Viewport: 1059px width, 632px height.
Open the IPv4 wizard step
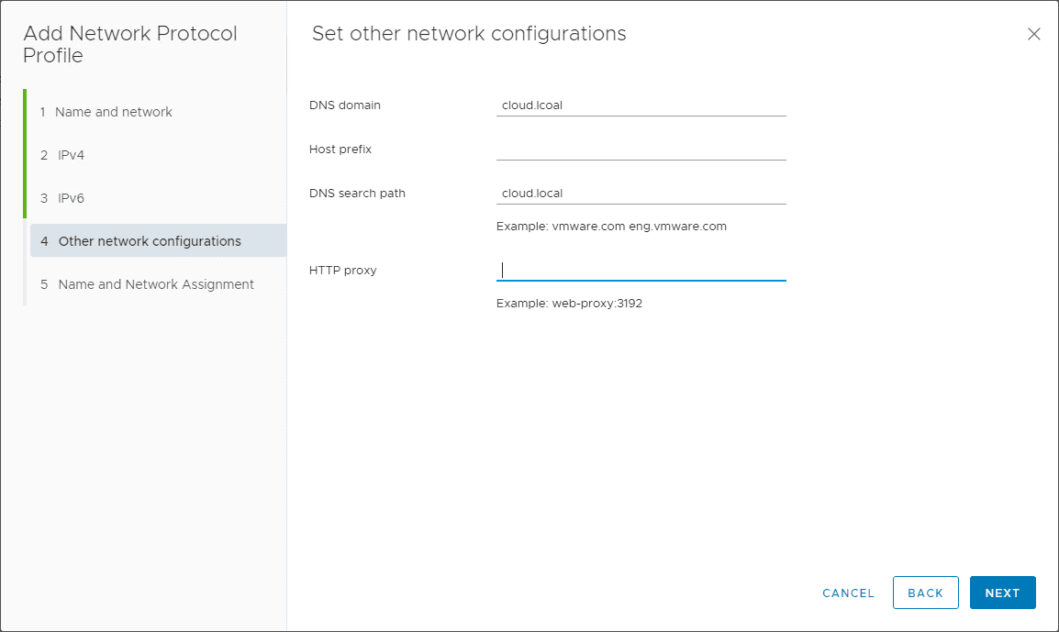pyautogui.click(x=71, y=155)
